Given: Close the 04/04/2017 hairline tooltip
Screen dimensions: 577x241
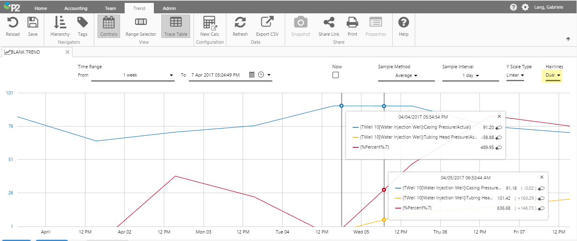Looking at the screenshot, I should [499, 116].
